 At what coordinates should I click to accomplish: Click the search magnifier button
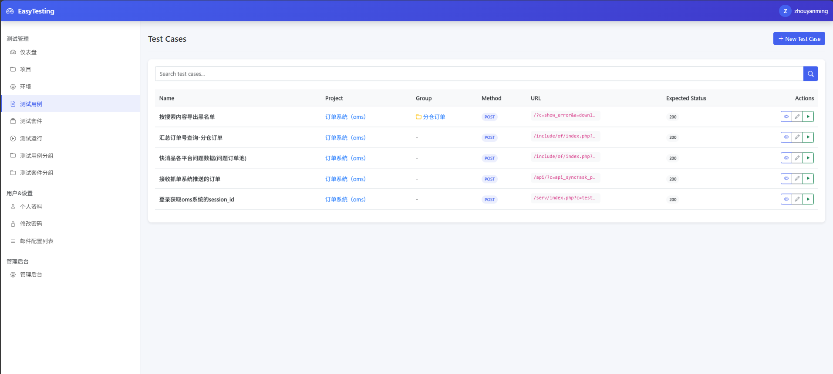[810, 74]
